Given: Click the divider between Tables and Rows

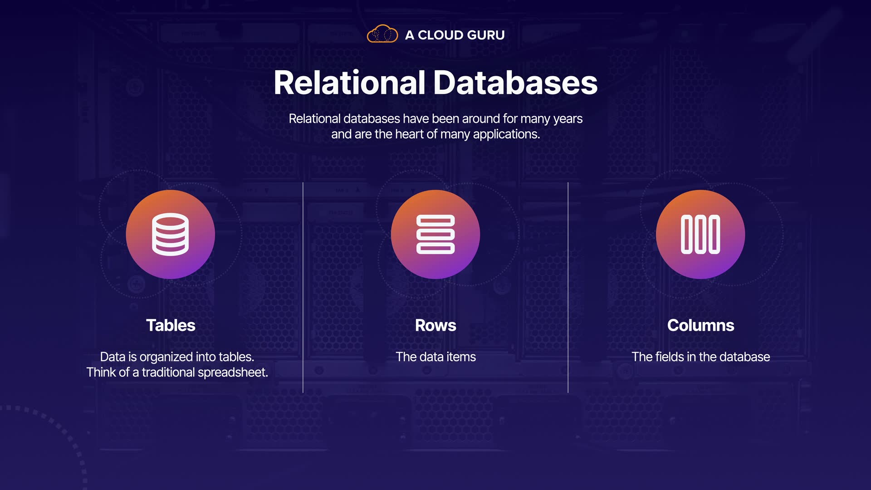Looking at the screenshot, I should [x=303, y=287].
